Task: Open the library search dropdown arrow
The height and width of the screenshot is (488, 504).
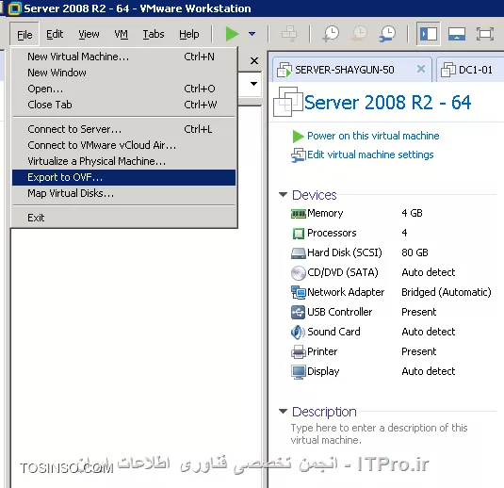Action: [x=253, y=84]
